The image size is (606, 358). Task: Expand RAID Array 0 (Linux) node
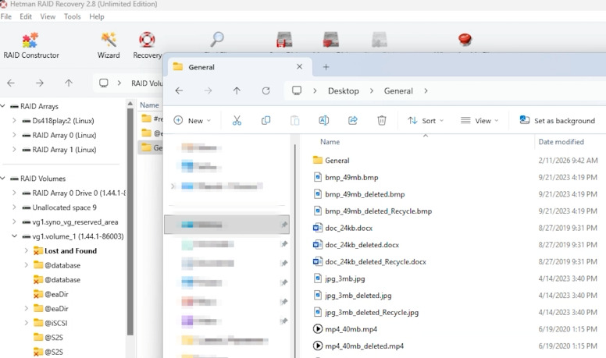coord(14,135)
